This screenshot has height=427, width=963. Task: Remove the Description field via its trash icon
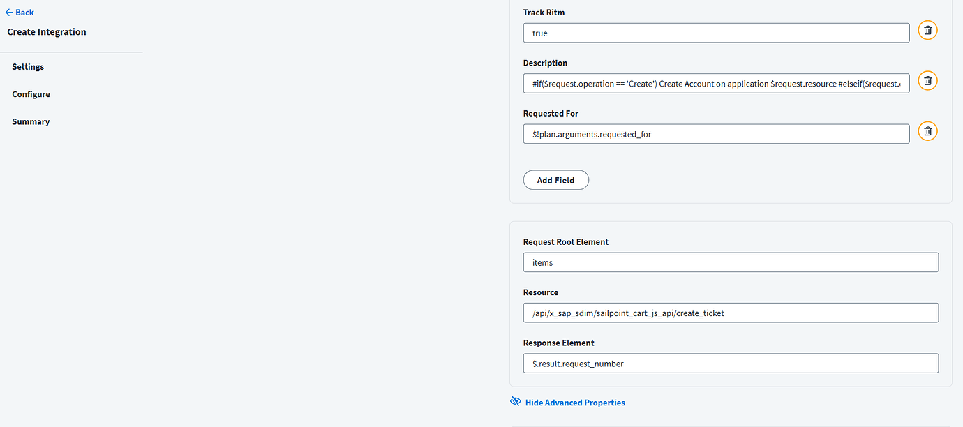click(x=927, y=80)
